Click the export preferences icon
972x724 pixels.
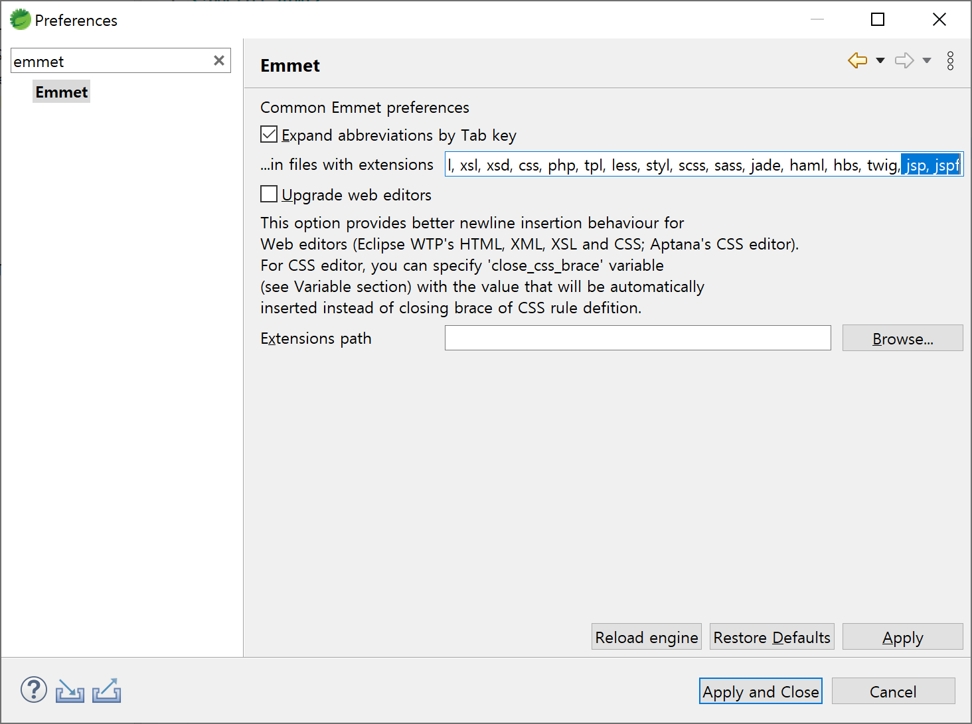pyautogui.click(x=106, y=691)
